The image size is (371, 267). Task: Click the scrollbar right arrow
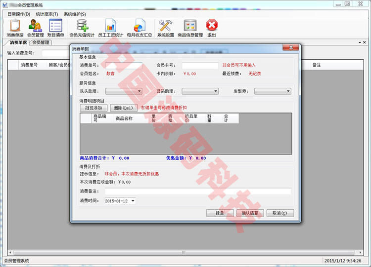coord(360,252)
